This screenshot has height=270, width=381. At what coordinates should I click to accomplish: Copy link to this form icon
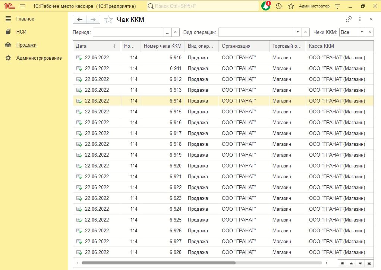coord(349,19)
